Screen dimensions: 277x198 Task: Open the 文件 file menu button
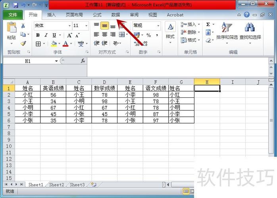pyautogui.click(x=13, y=15)
